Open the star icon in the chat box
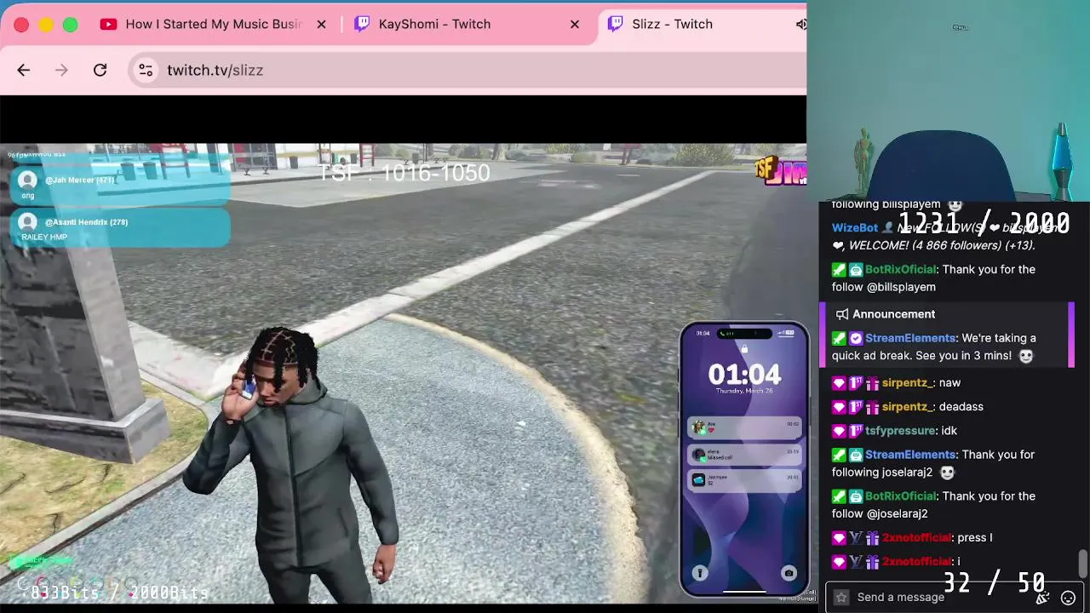This screenshot has width=1090, height=613. pos(841,598)
